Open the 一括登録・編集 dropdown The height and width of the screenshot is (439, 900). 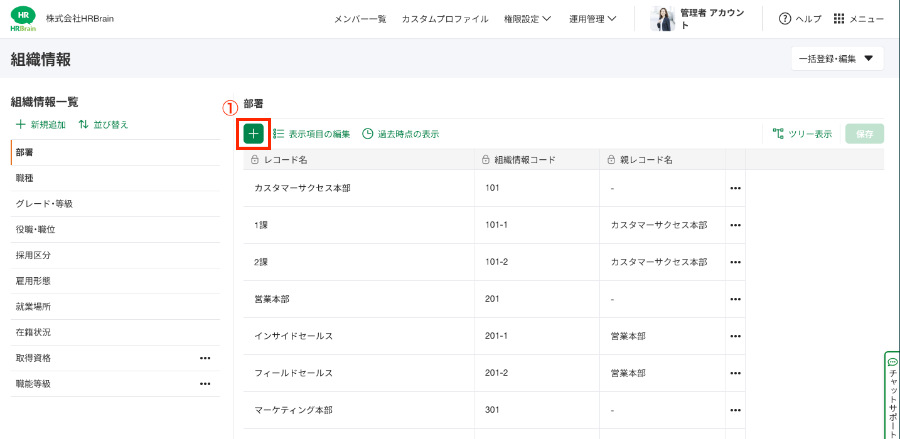click(837, 58)
